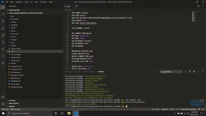Switch to the Output panel tab
The width and height of the screenshot is (206, 116).
click(x=78, y=72)
